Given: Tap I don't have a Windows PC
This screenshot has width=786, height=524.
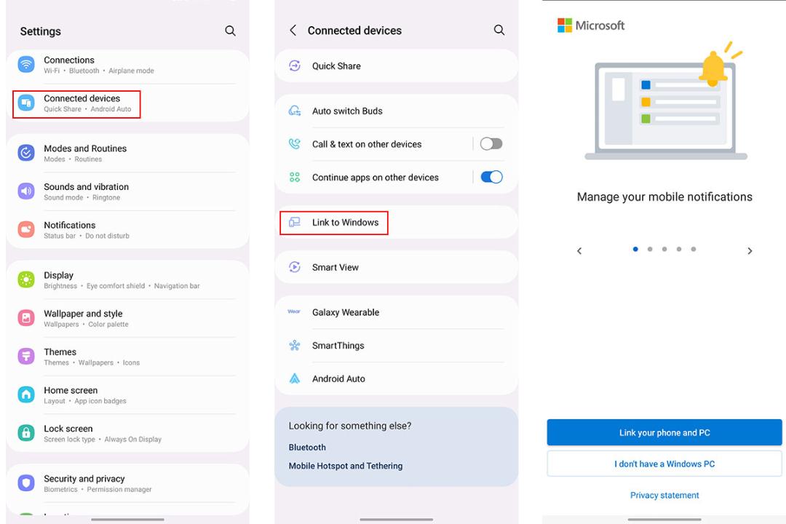Looking at the screenshot, I should (x=664, y=464).
